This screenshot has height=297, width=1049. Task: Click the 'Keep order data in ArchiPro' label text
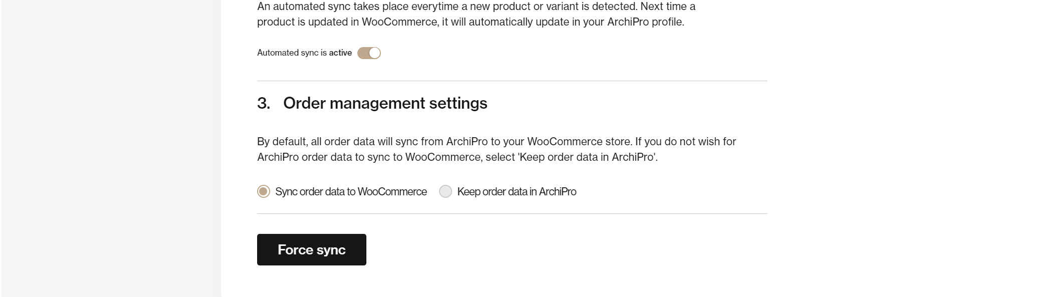(517, 191)
